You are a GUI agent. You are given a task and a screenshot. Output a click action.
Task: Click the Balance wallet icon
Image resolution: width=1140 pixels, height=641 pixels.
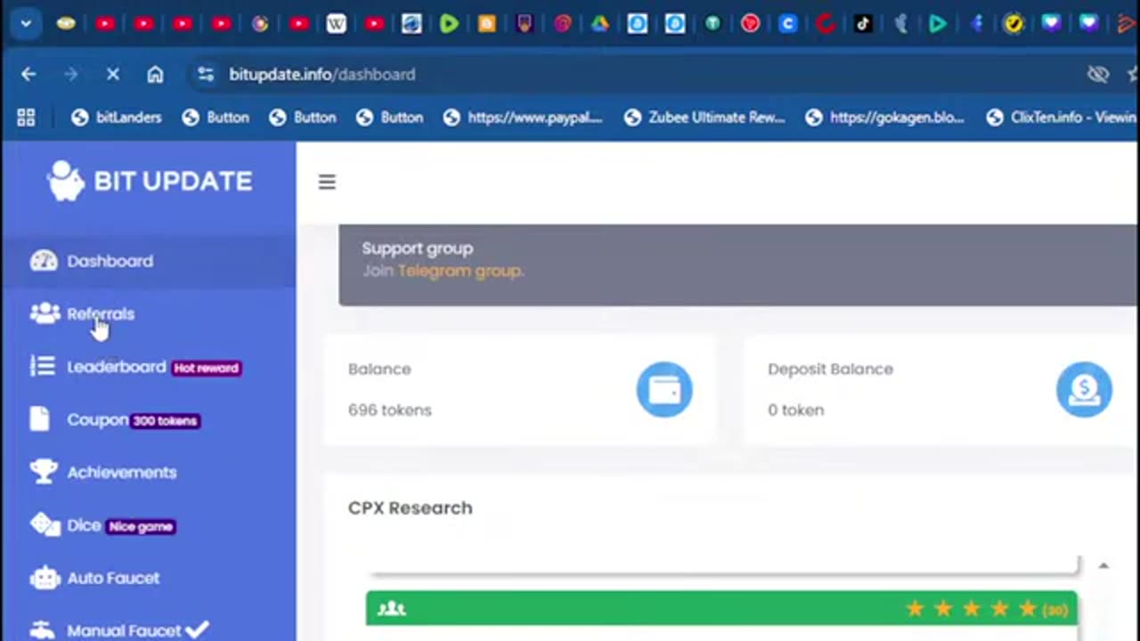coord(664,389)
